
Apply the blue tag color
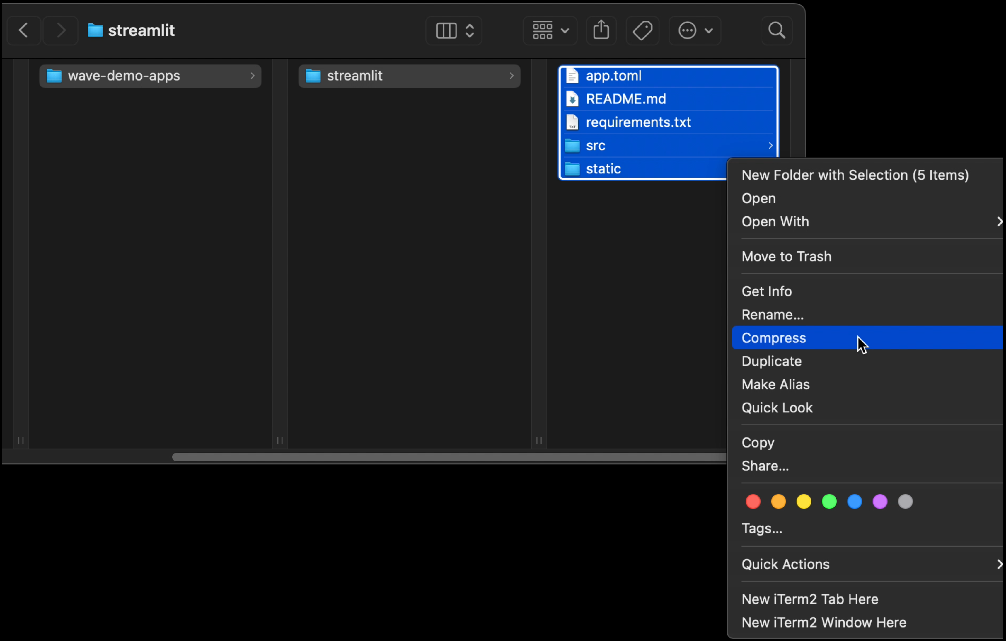855,502
